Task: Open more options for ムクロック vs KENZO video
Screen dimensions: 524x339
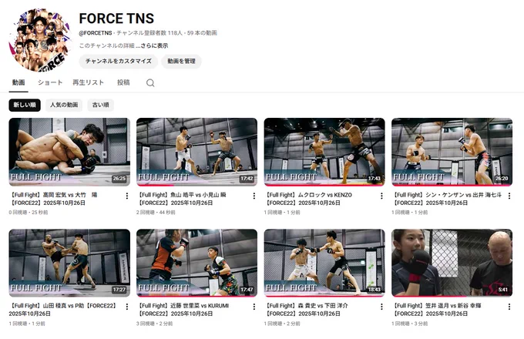Action: pos(381,196)
